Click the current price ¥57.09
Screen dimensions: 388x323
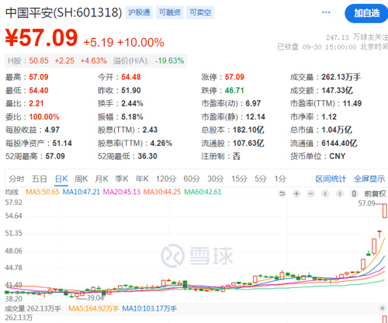(41, 38)
